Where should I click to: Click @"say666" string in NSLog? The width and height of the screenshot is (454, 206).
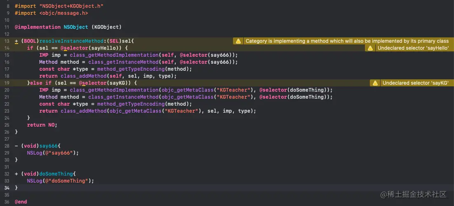point(59,153)
